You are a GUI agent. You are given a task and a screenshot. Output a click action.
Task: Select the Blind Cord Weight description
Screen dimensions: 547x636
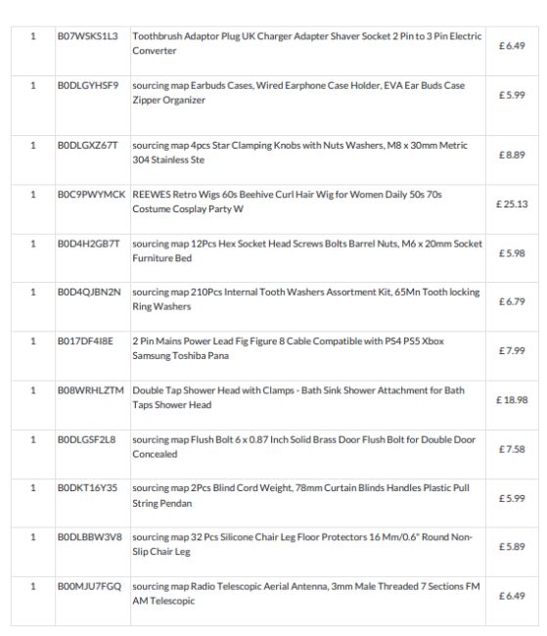pos(300,495)
